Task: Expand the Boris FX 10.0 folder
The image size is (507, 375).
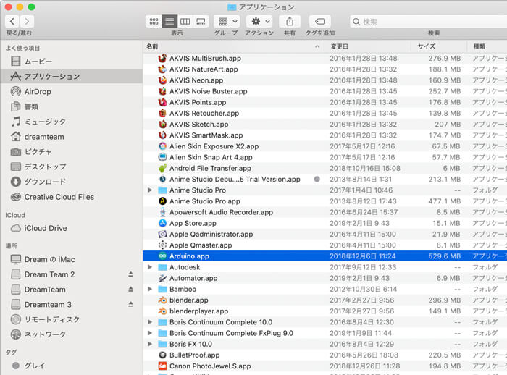Action: tap(150, 344)
